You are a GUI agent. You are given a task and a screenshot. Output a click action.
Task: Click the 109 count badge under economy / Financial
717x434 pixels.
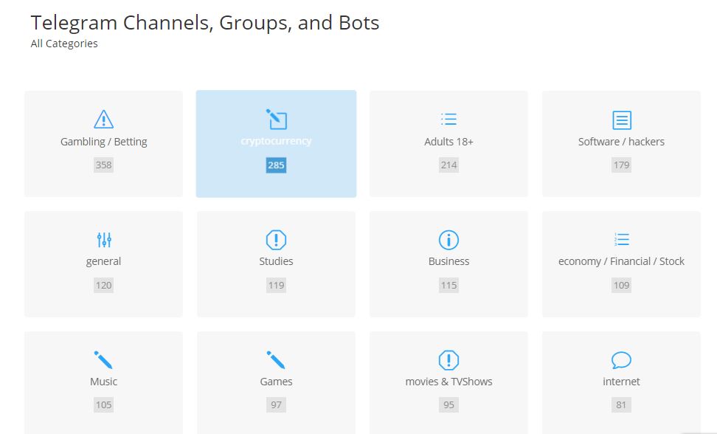pyautogui.click(x=621, y=286)
